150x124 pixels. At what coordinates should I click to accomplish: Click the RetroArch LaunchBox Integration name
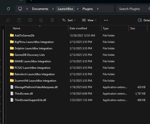35,74
